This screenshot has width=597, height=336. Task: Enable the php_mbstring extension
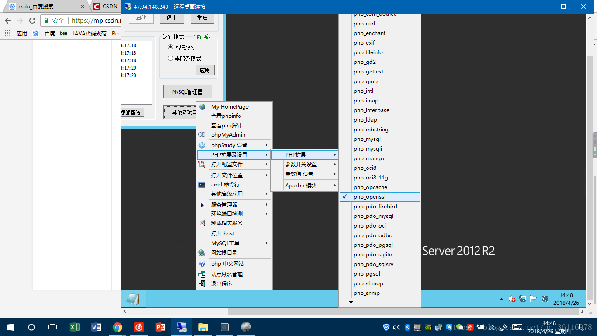click(380, 129)
